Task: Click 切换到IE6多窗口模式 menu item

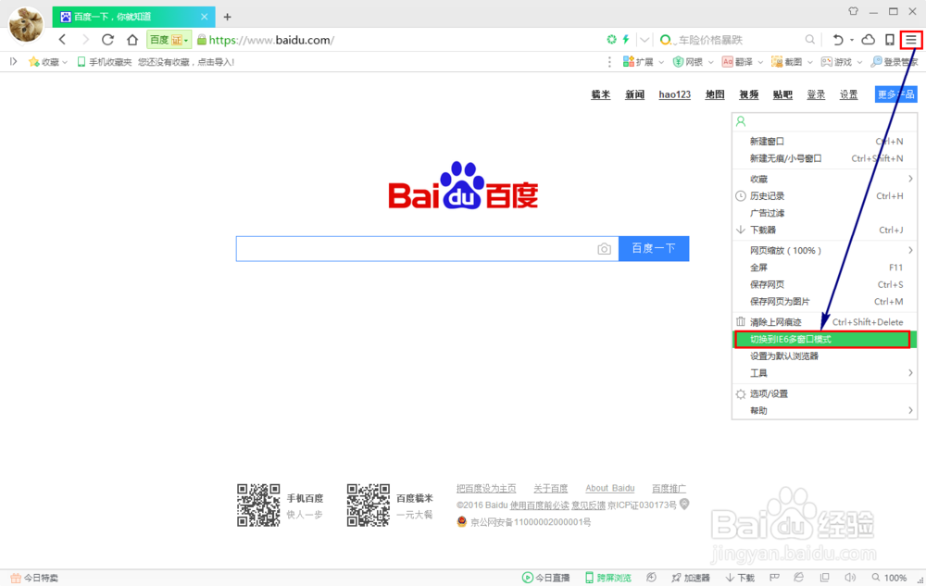Action: 824,340
